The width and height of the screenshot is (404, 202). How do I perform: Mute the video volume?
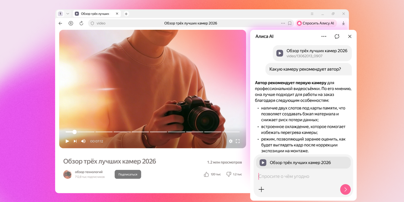(83, 141)
